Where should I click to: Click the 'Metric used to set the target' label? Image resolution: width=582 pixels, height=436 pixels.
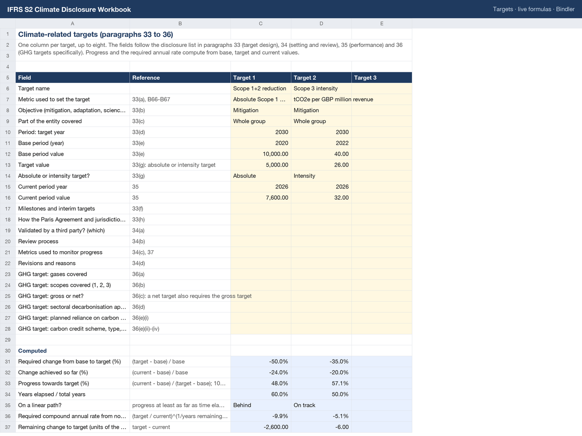54,100
